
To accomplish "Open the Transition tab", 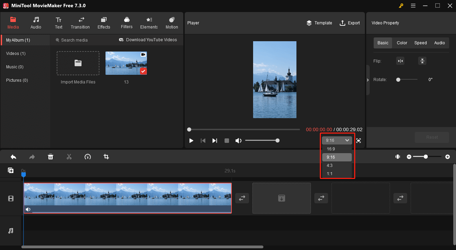I will point(80,23).
